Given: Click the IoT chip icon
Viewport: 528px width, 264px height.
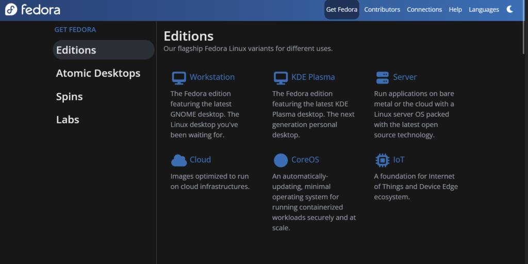Looking at the screenshot, I should click(x=382, y=160).
